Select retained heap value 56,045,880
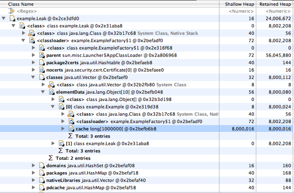 (x=278, y=55)
